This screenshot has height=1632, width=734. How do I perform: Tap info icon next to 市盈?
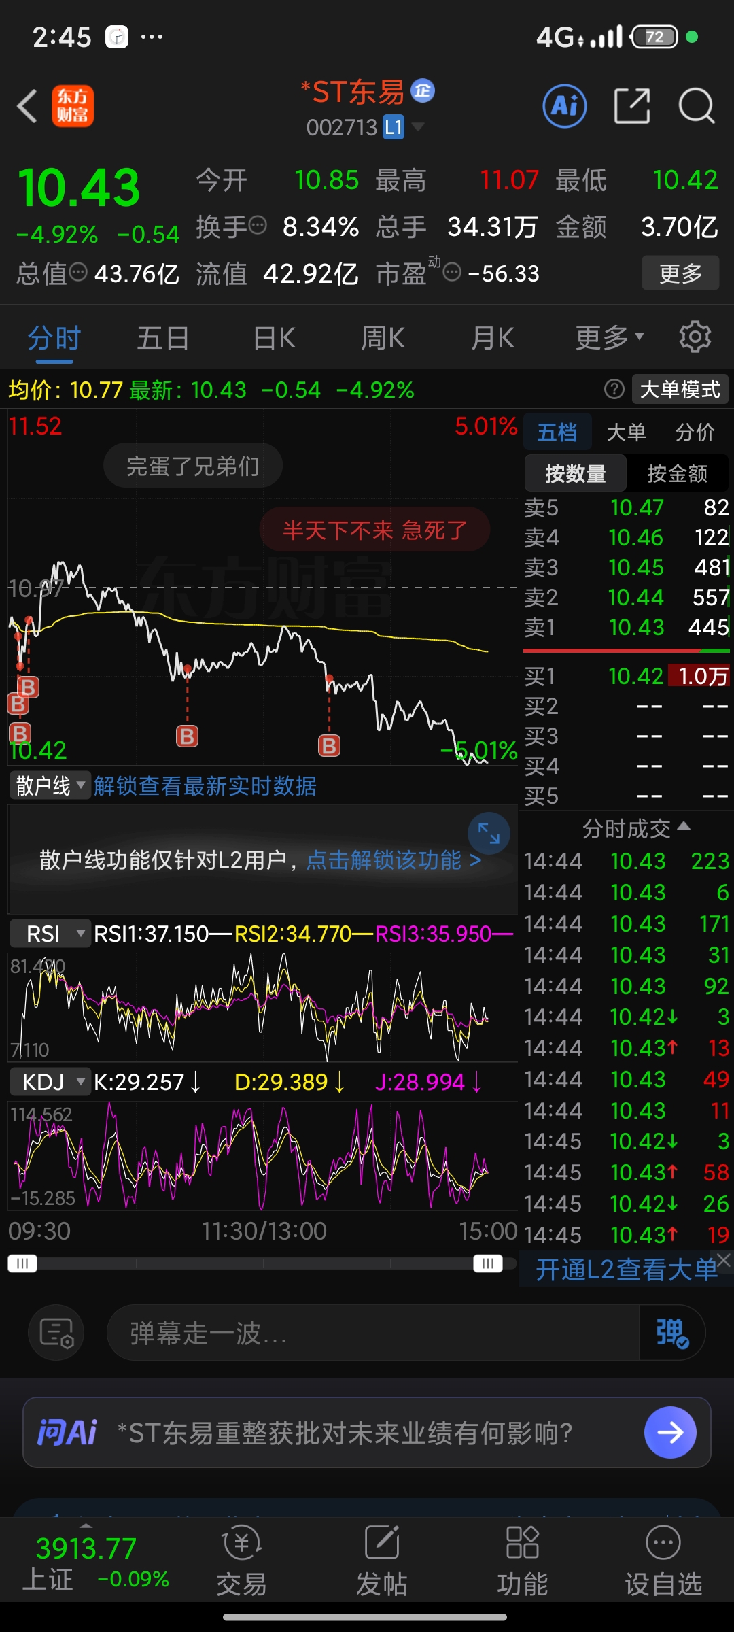coord(452,272)
